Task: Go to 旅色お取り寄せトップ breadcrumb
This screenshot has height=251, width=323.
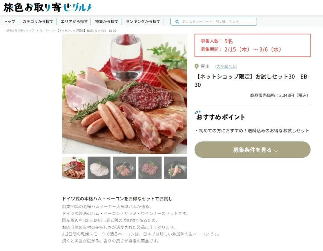Action: (x=20, y=31)
